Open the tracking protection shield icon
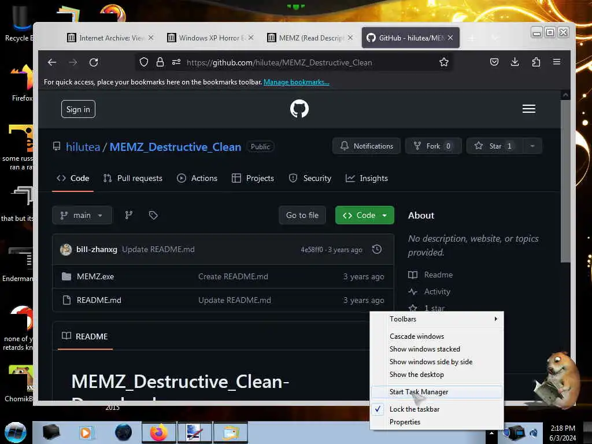This screenshot has width=592, height=444. [x=144, y=62]
